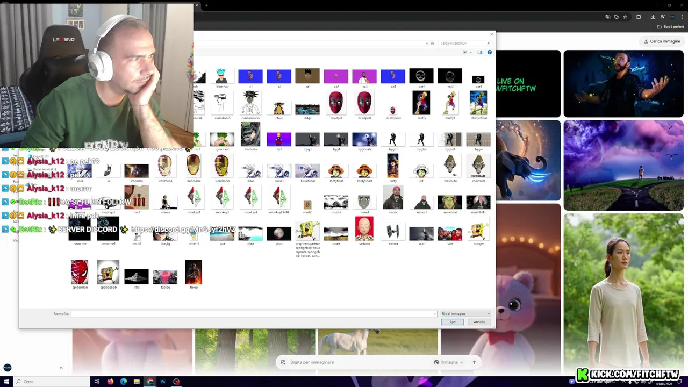Screen dimensions: 688x387
Task: Select the 'caricatura5' sketch file
Action: [x=222, y=106]
